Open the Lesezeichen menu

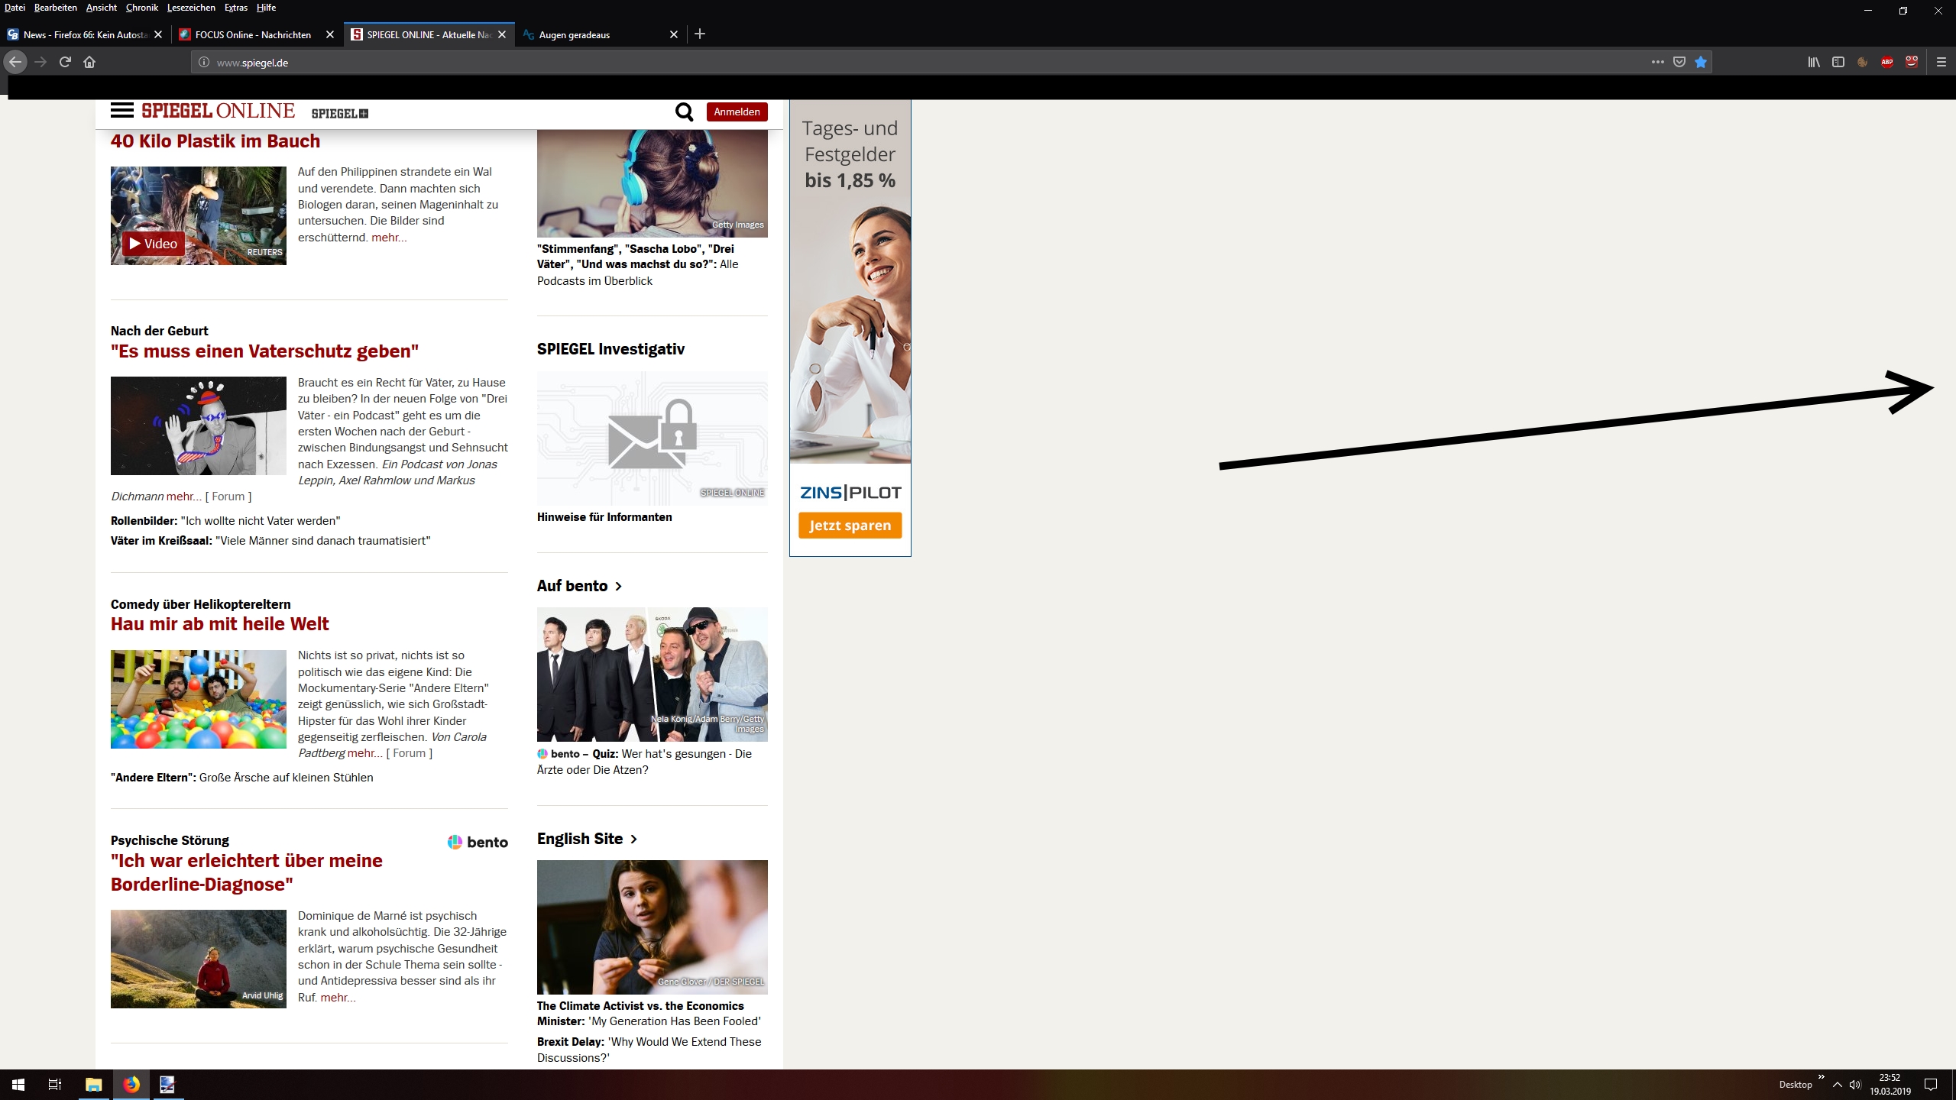point(191,8)
